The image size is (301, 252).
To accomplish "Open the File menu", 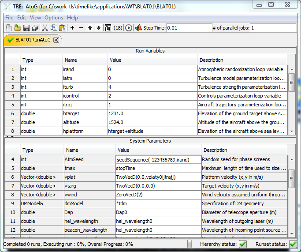I will (9, 18).
